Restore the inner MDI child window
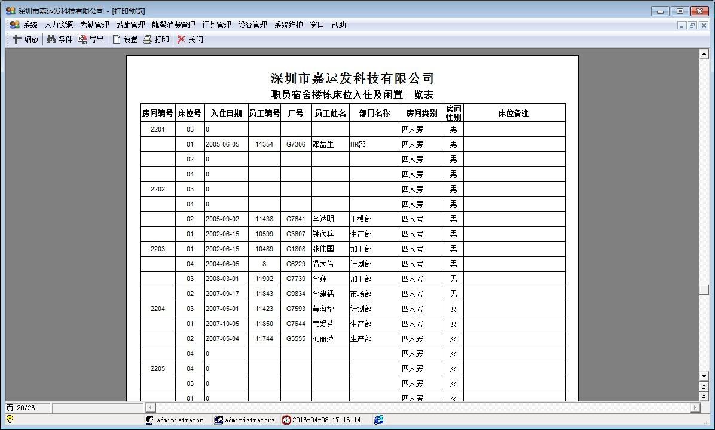The height and width of the screenshot is (430, 715). pyautogui.click(x=692, y=26)
